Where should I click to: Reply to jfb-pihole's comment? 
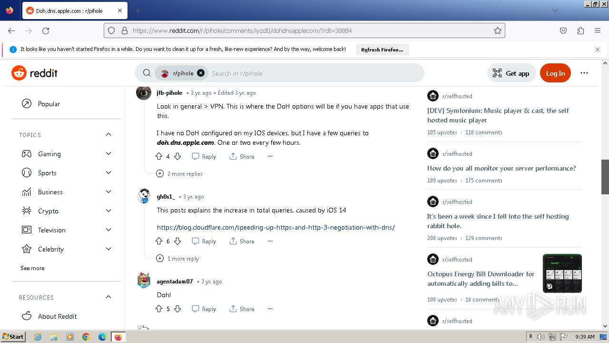pos(204,156)
